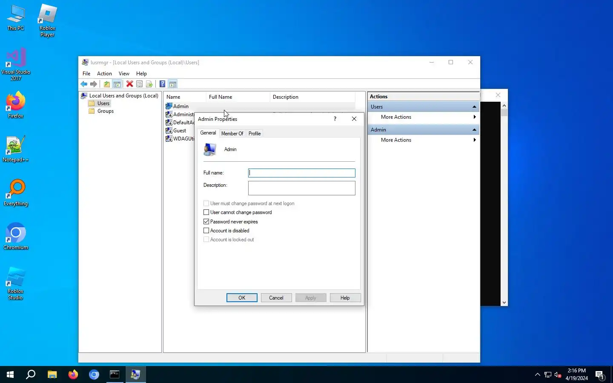
Task: Switch to the Profile tab
Action: coord(255,134)
